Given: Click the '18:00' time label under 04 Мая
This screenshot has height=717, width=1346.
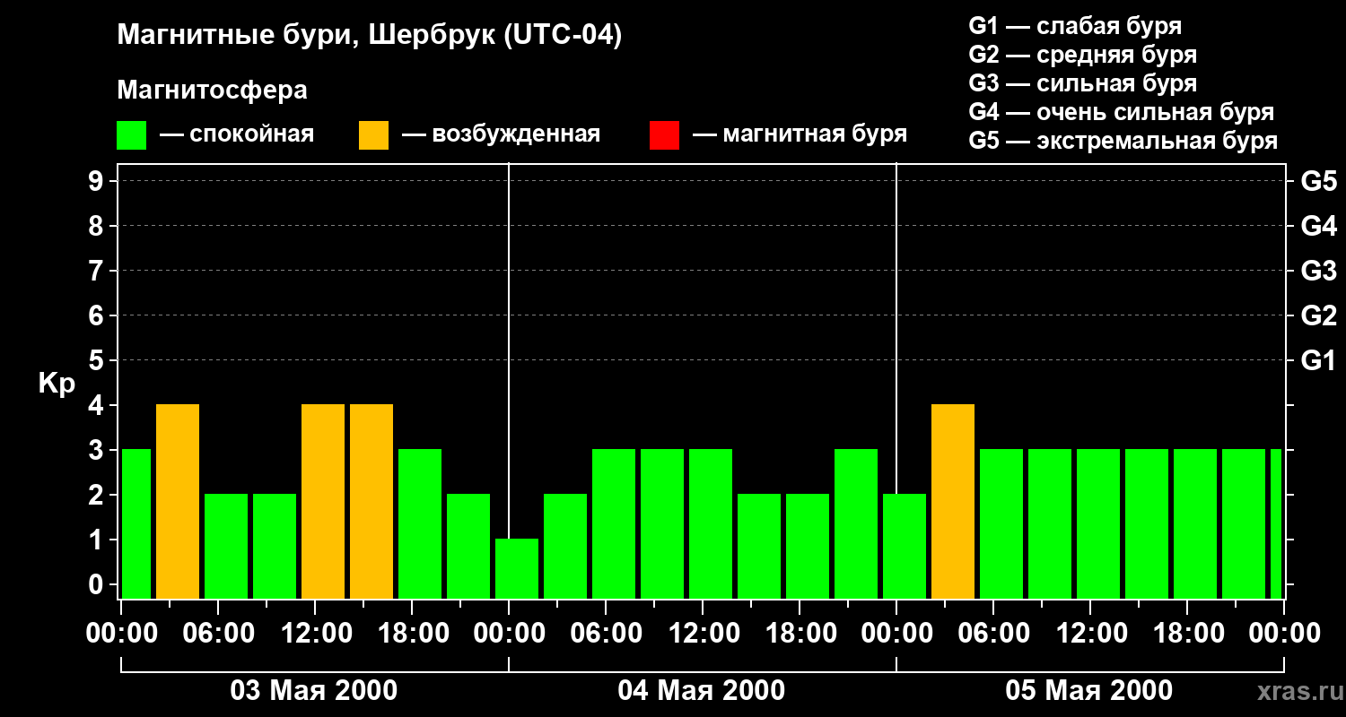Looking at the screenshot, I should coord(800,634).
